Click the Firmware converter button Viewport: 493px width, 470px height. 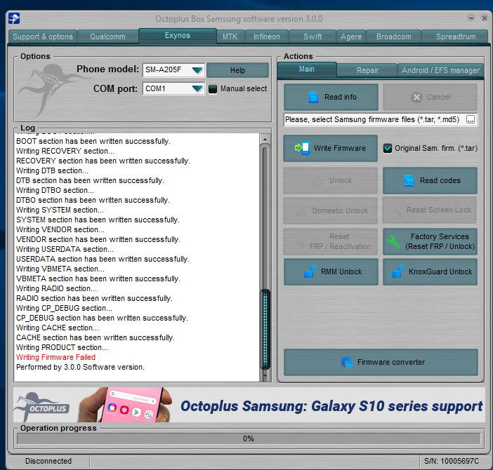[x=381, y=362]
